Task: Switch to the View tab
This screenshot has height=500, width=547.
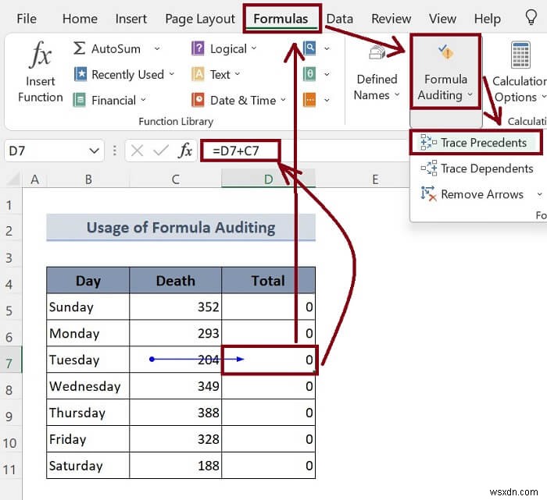Action: point(442,19)
